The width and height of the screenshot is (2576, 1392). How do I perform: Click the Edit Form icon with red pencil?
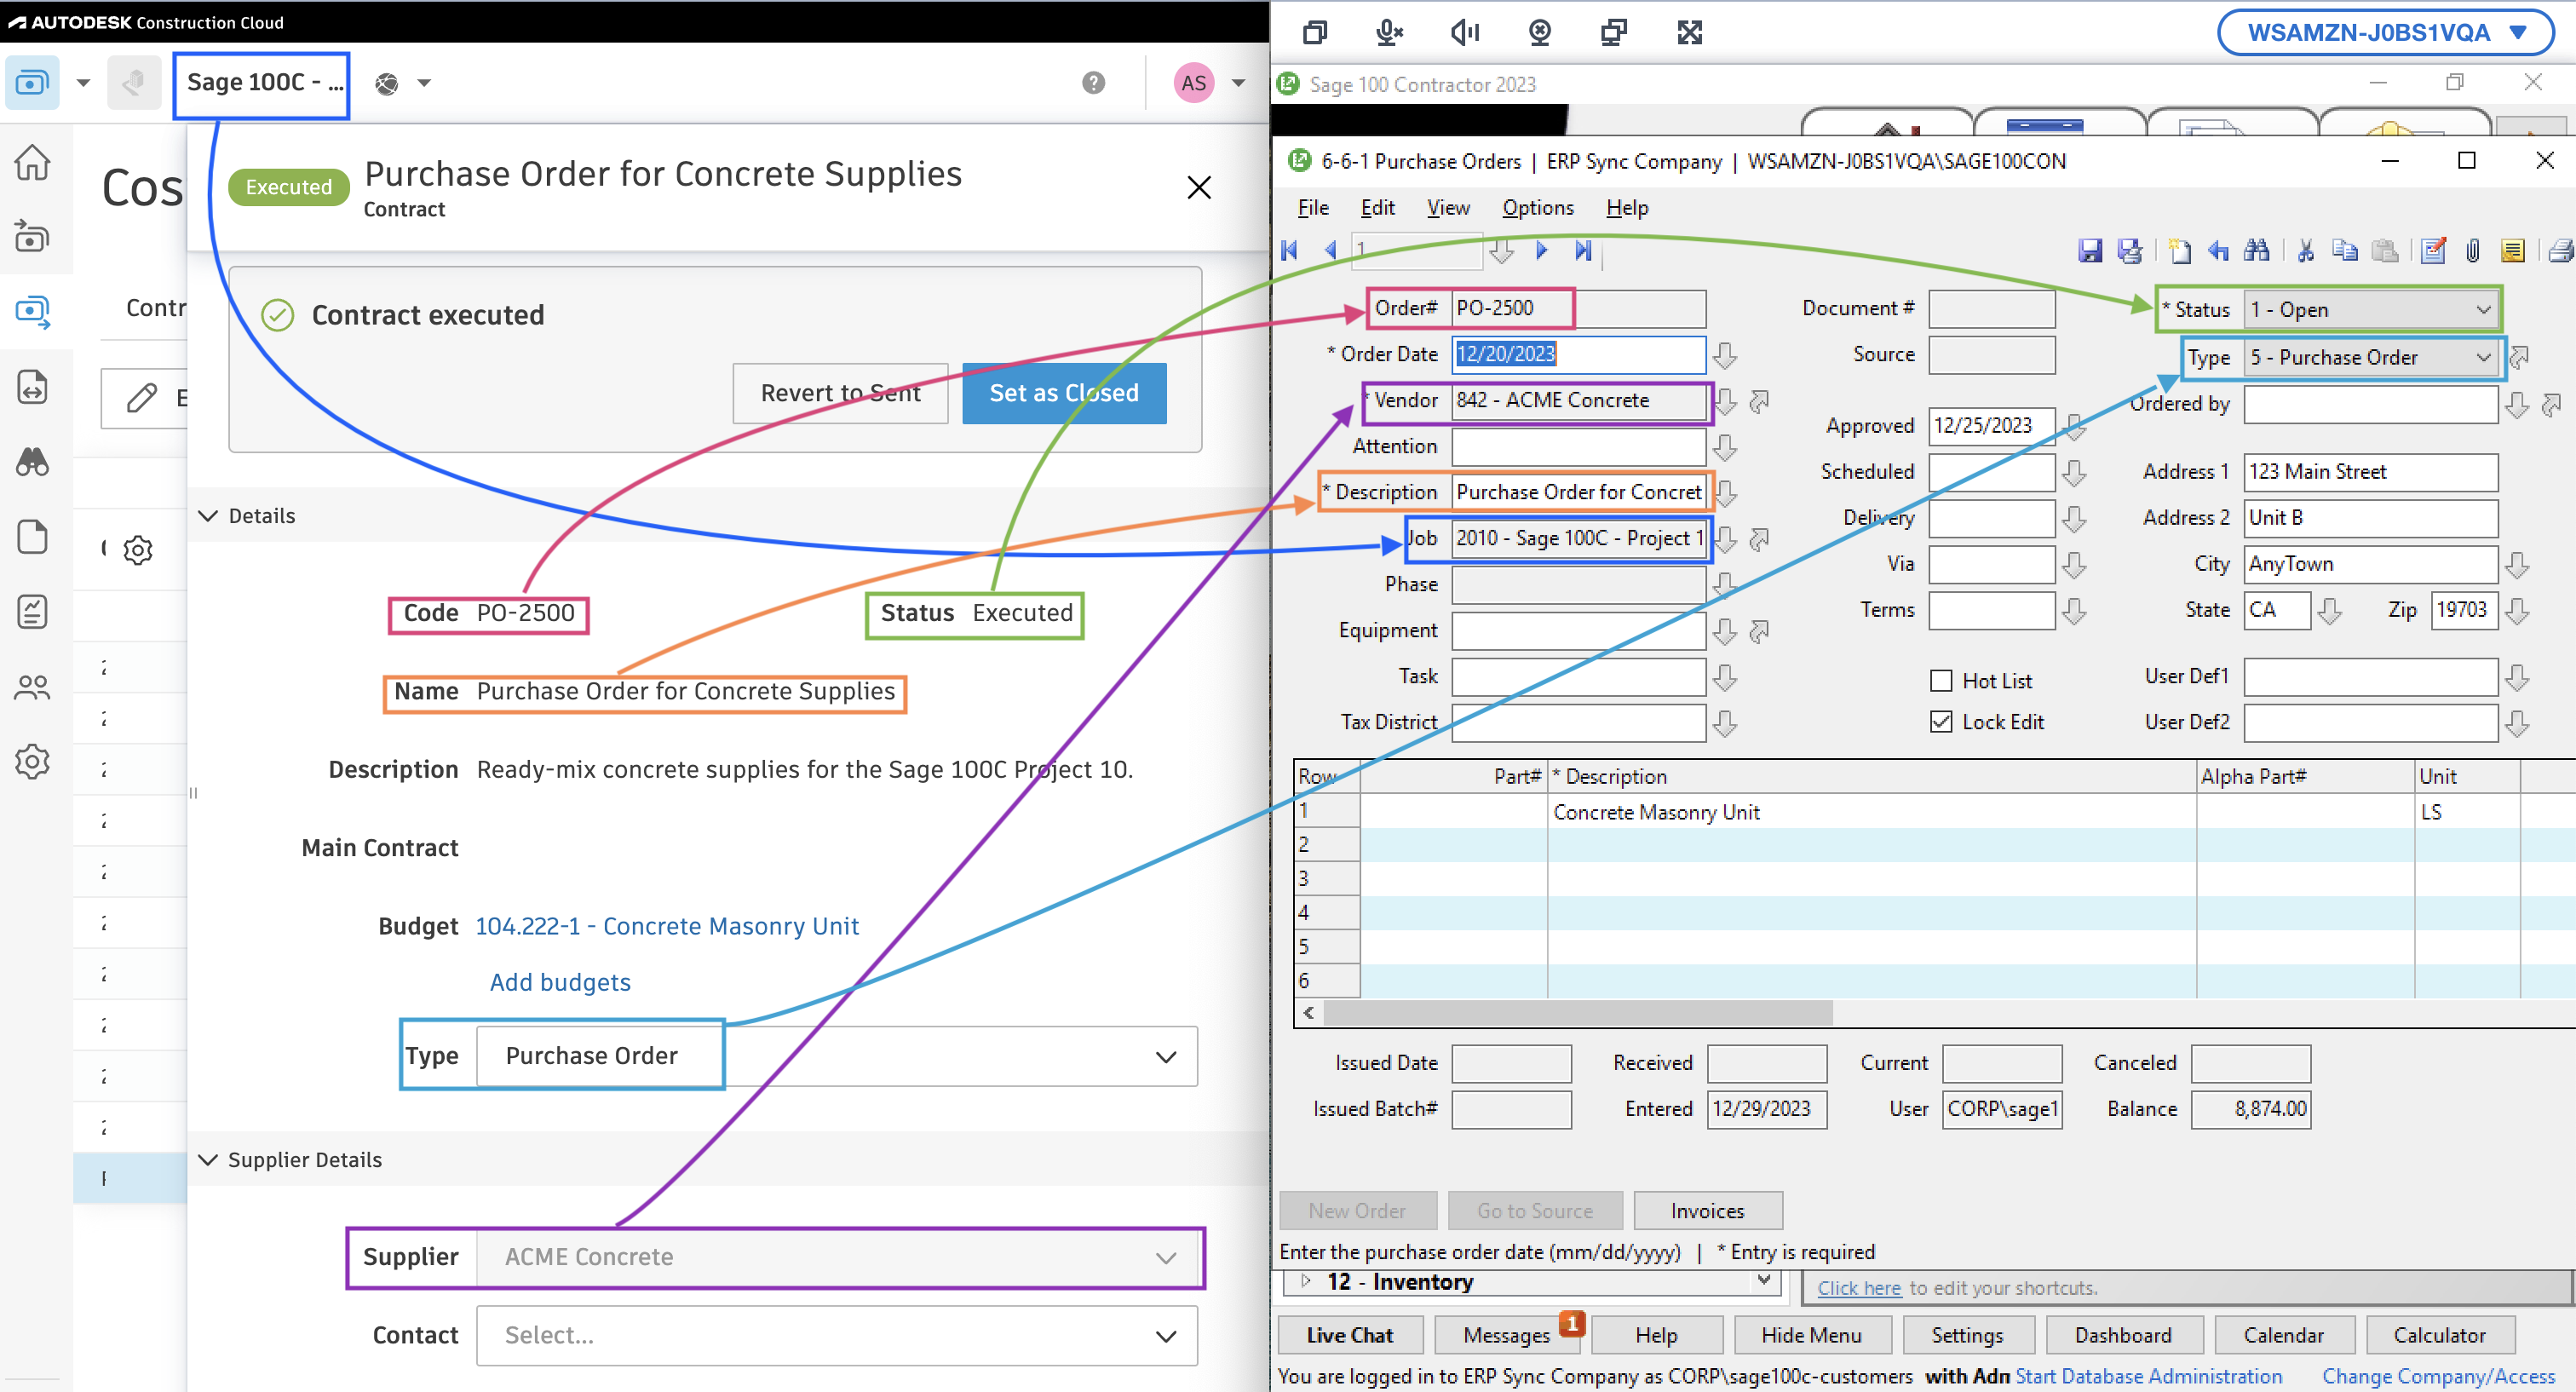click(x=2434, y=251)
